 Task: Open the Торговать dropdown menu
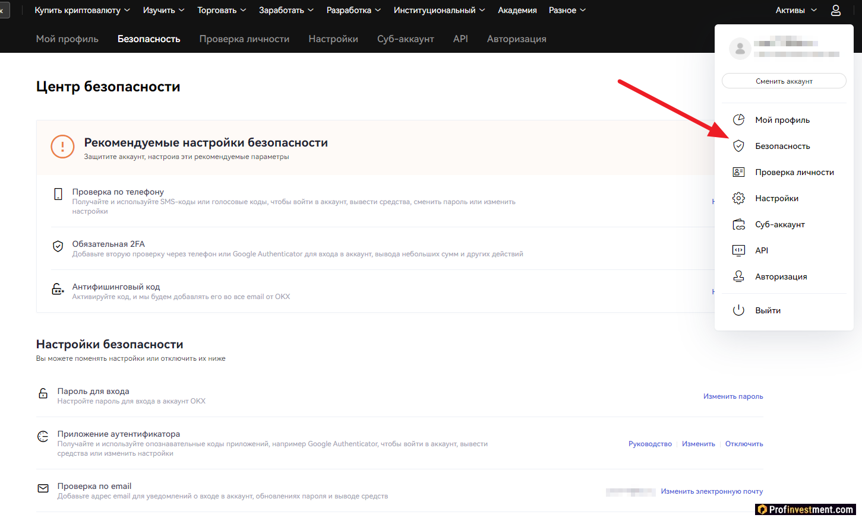[221, 11]
